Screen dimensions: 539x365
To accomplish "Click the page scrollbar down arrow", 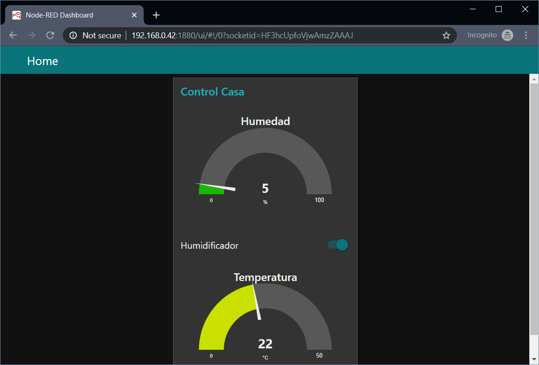I will 534,359.
